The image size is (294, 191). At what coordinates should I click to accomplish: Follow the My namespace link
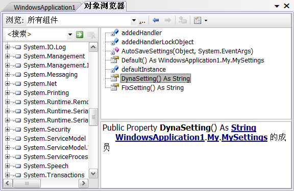point(213,138)
